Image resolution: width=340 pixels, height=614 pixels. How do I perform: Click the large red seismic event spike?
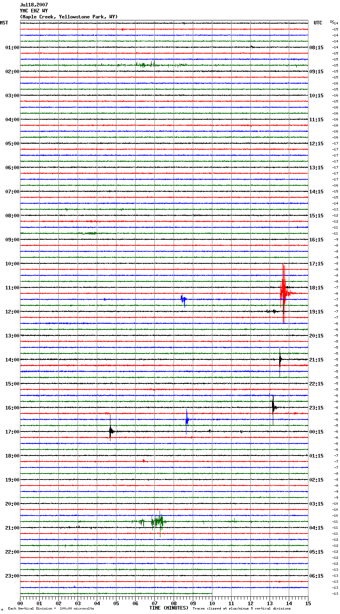point(284,293)
